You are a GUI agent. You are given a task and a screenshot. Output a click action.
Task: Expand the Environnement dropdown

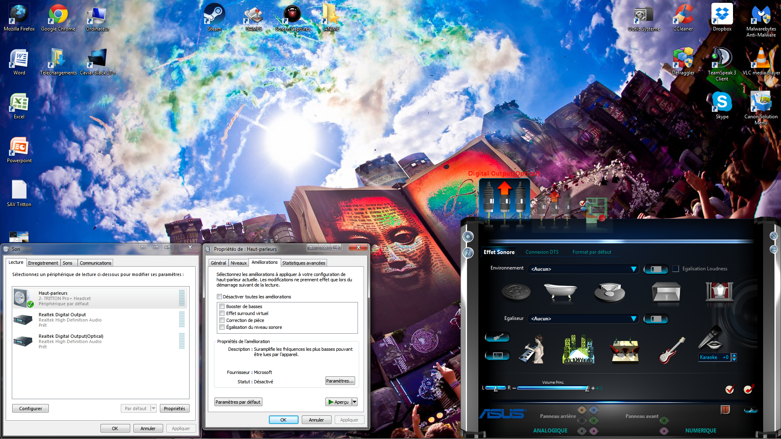[x=633, y=269]
